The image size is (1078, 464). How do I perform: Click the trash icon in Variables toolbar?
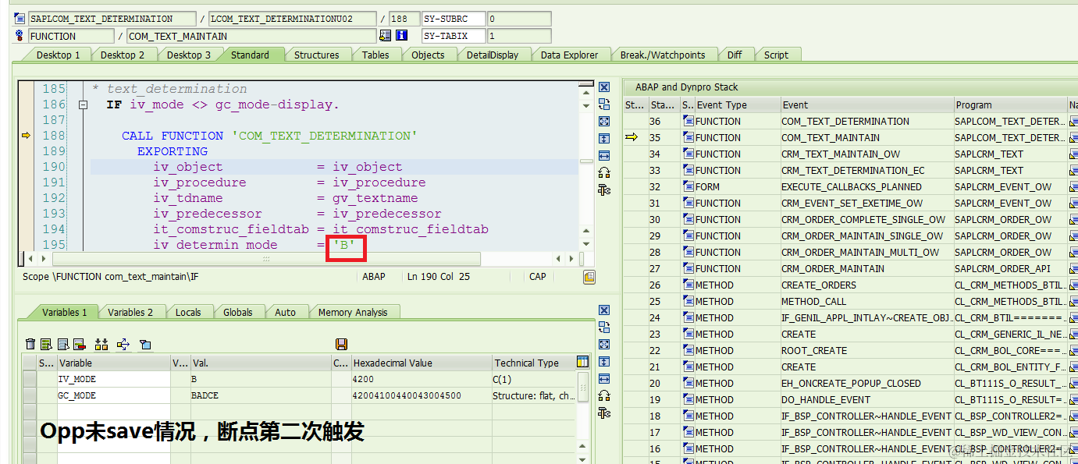click(30, 344)
